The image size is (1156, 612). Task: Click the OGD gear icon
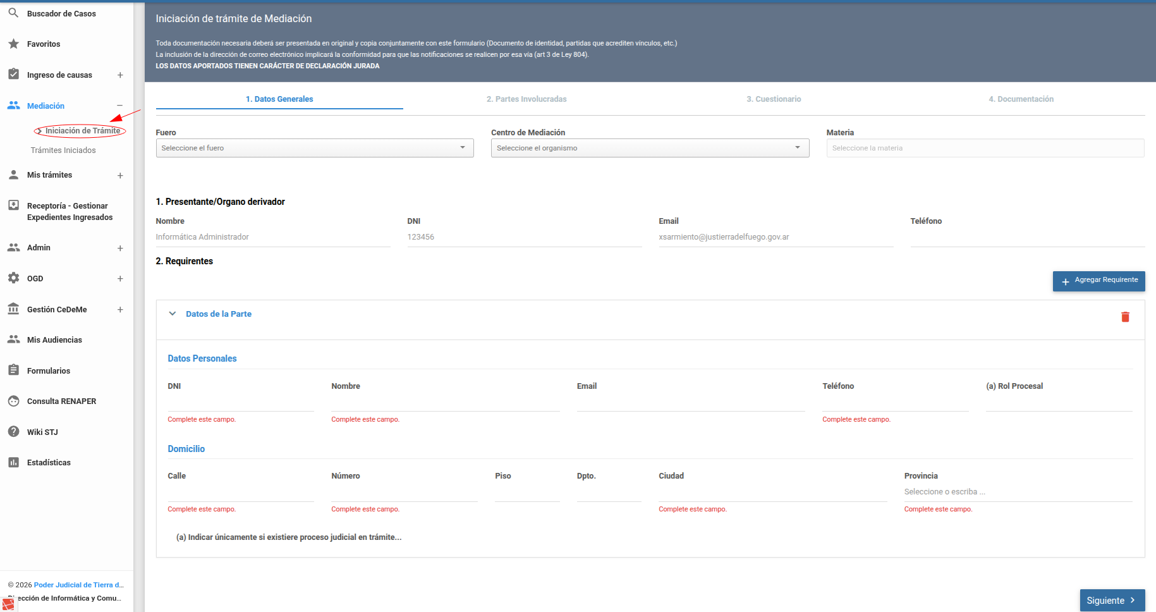pos(13,278)
